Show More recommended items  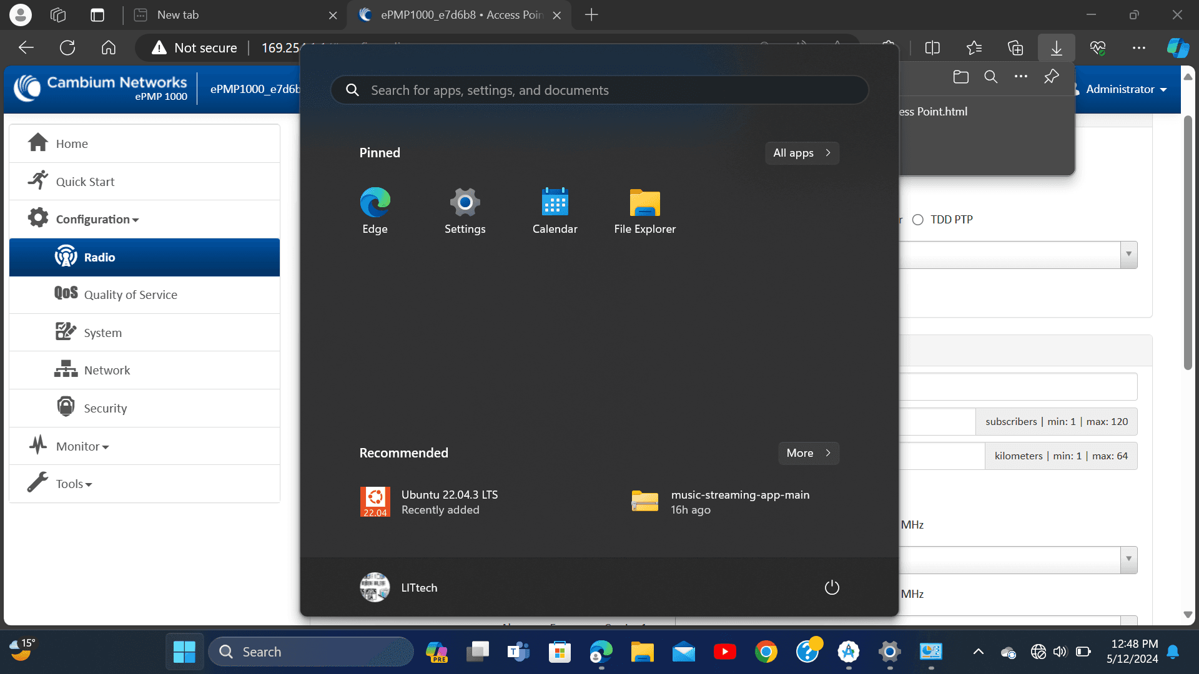(809, 453)
